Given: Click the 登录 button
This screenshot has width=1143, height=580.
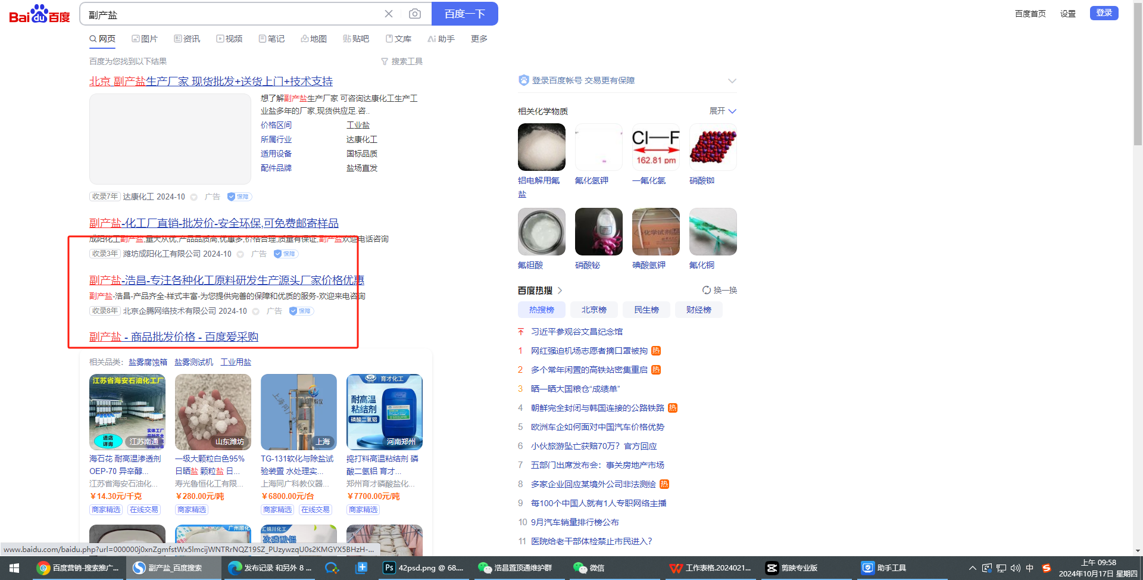Looking at the screenshot, I should (x=1104, y=13).
